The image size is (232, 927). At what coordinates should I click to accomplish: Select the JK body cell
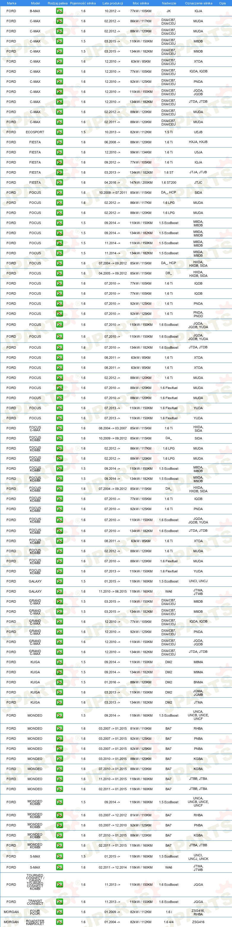[169, 11]
